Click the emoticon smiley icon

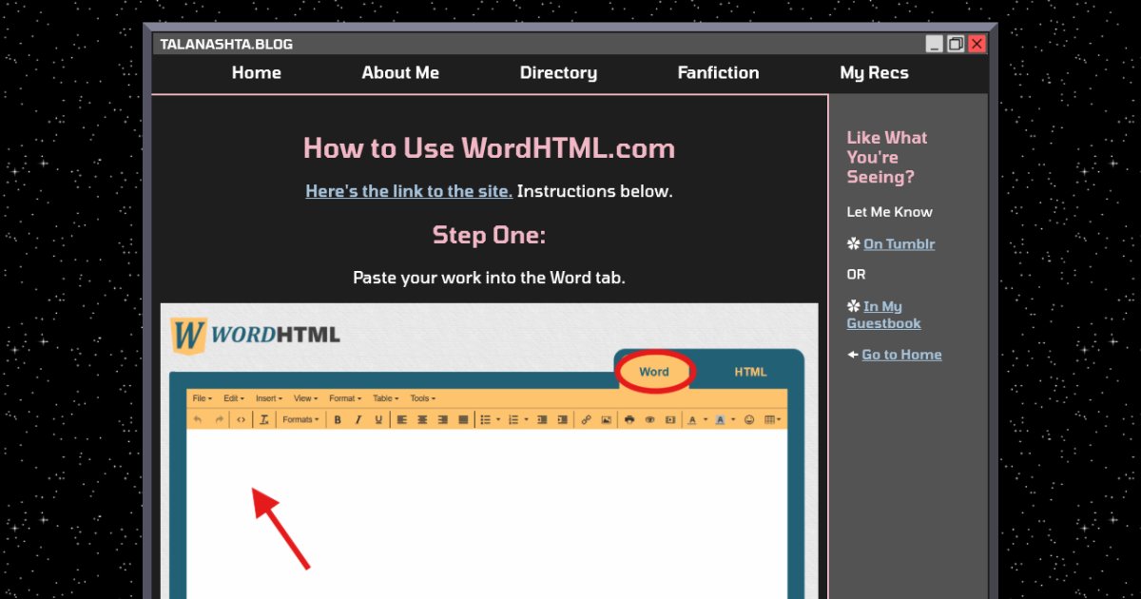749,419
